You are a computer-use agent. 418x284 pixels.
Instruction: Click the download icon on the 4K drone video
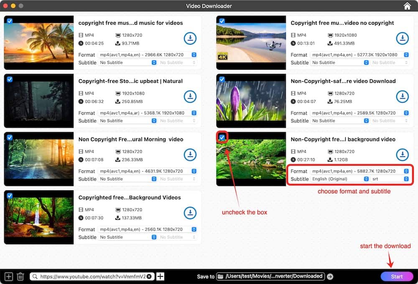pos(403,38)
